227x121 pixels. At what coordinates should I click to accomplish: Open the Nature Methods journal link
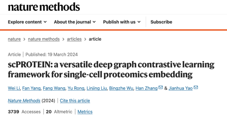[x=24, y=100]
